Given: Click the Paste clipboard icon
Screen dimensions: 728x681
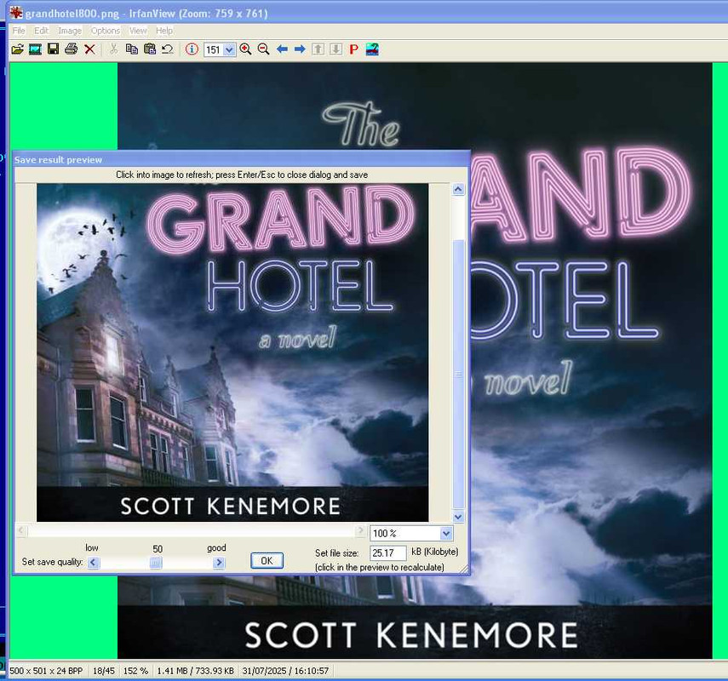Looking at the screenshot, I should coord(150,49).
